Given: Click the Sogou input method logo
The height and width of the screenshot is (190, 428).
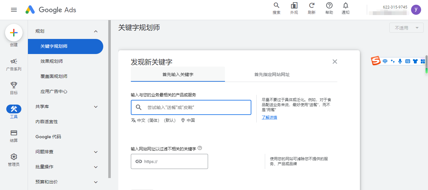Looking at the screenshot, I should click(376, 61).
